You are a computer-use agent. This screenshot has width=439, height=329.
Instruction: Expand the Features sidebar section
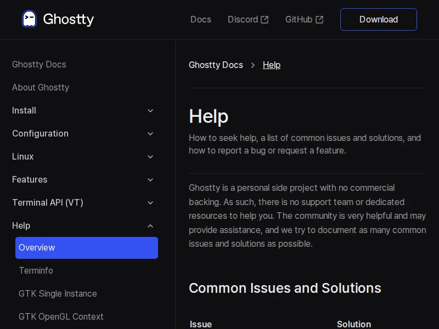[x=150, y=180]
